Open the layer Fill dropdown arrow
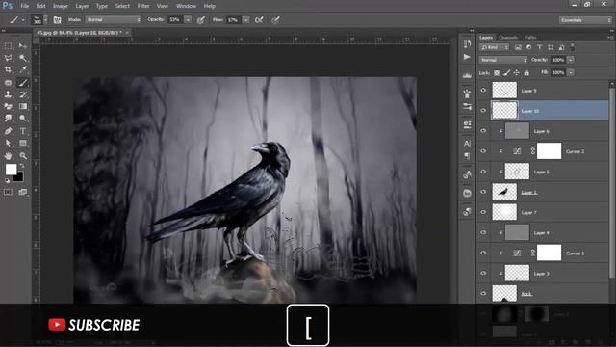 pos(571,73)
